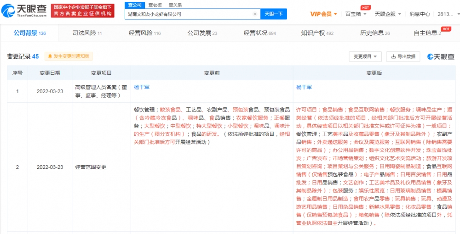Click the TianYanCha logo

[24, 11]
